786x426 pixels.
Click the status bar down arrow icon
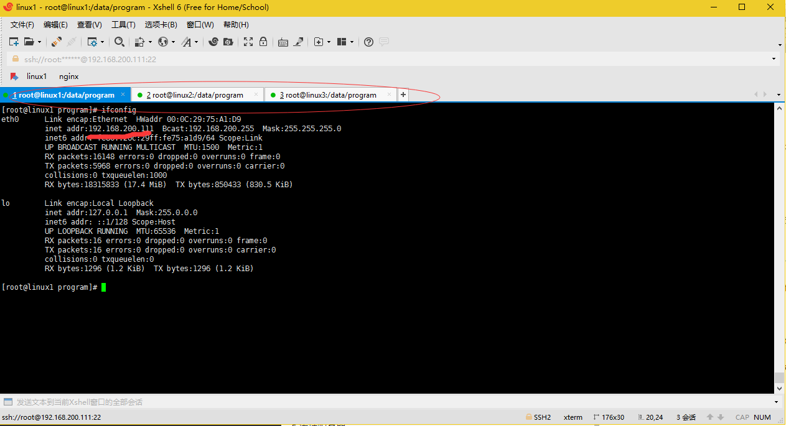[x=721, y=417]
